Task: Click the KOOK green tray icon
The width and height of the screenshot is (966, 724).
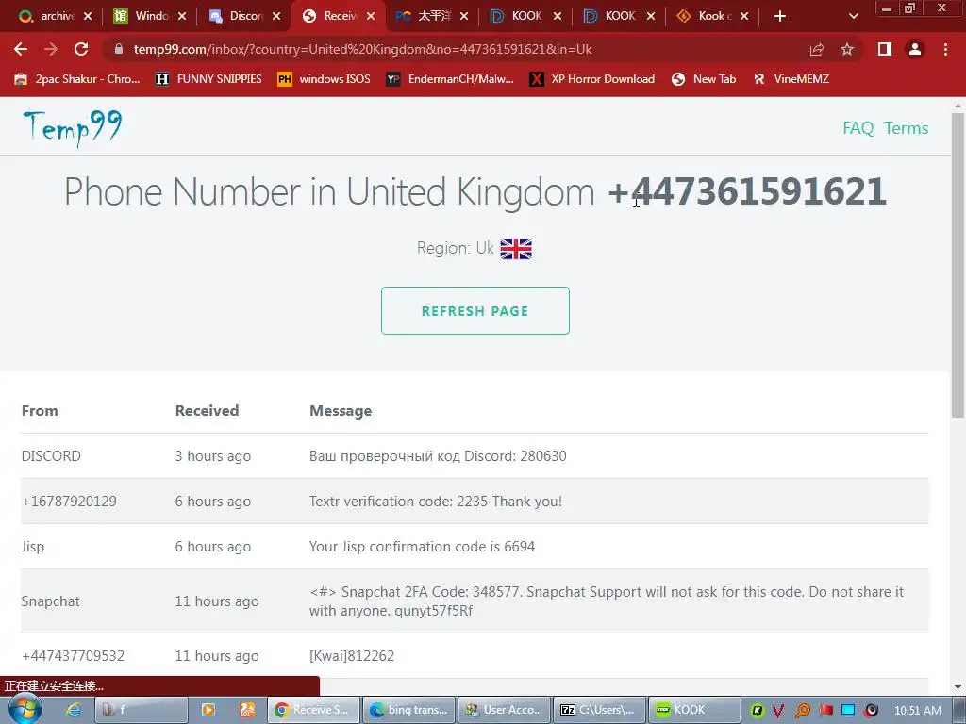Action: coord(758,711)
